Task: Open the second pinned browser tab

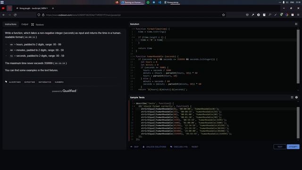Action: pyautogui.click(x=9, y=8)
